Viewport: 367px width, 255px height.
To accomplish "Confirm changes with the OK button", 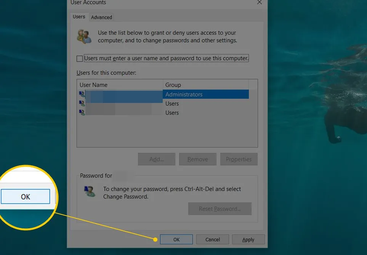I will (x=176, y=239).
